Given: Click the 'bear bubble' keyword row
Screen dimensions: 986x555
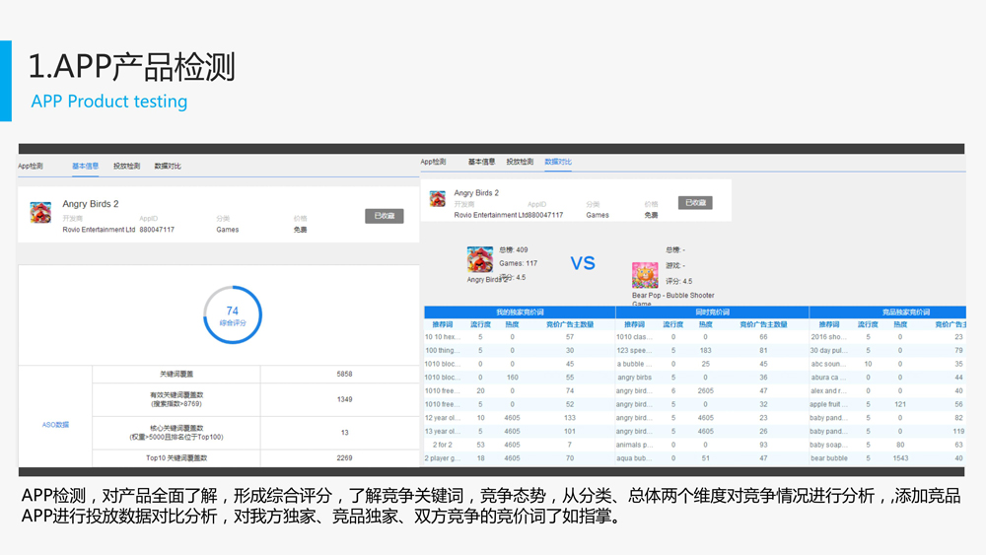Looking at the screenshot, I should click(x=829, y=458).
